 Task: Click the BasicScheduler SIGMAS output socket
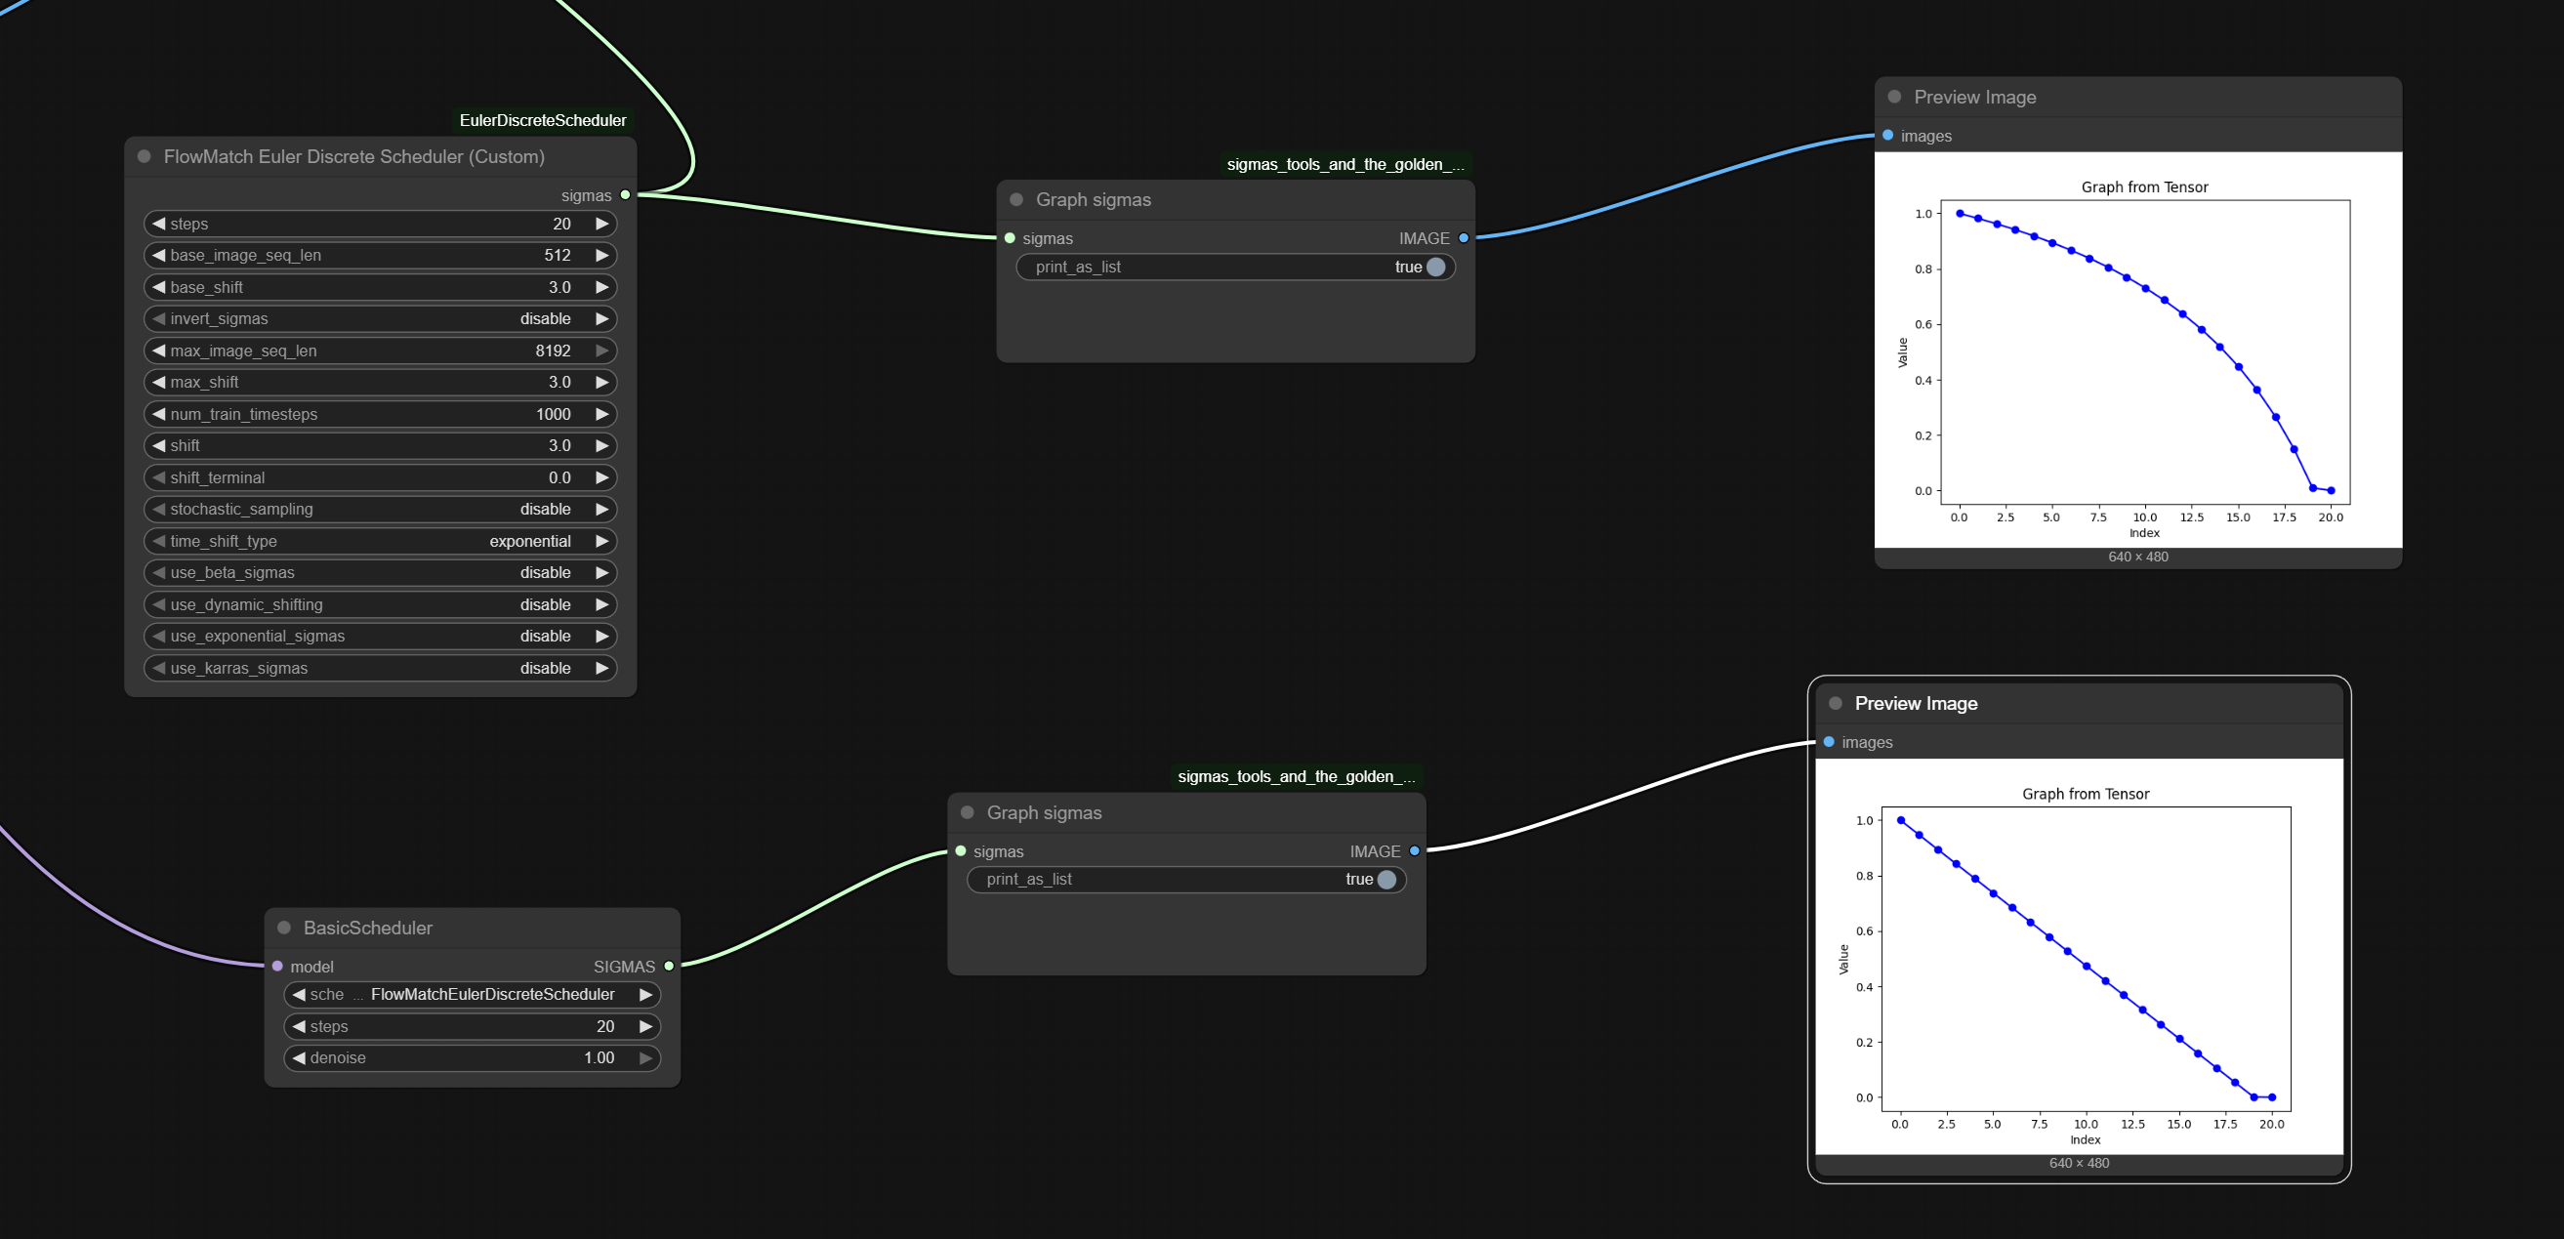[669, 966]
